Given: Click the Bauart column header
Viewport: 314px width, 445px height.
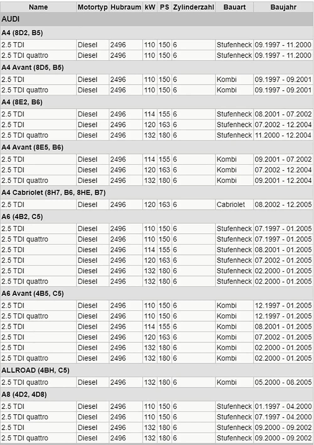Looking at the screenshot, I should click(x=234, y=7).
